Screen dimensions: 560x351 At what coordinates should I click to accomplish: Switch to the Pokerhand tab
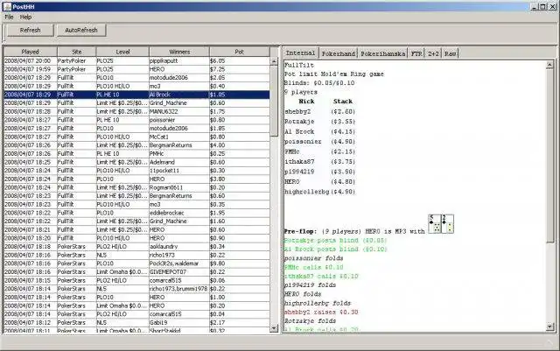click(339, 53)
